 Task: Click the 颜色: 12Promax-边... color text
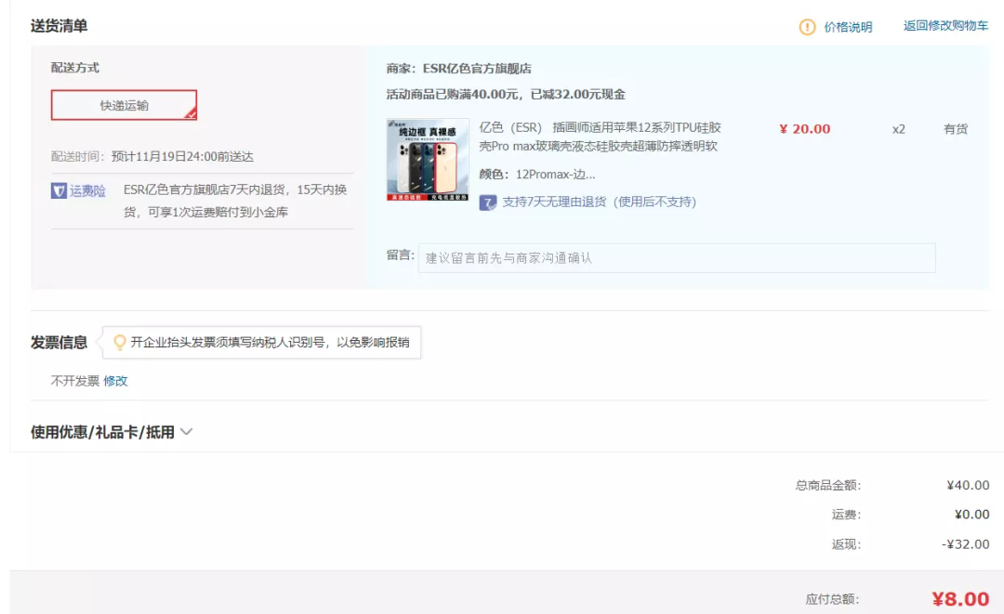pos(537,174)
